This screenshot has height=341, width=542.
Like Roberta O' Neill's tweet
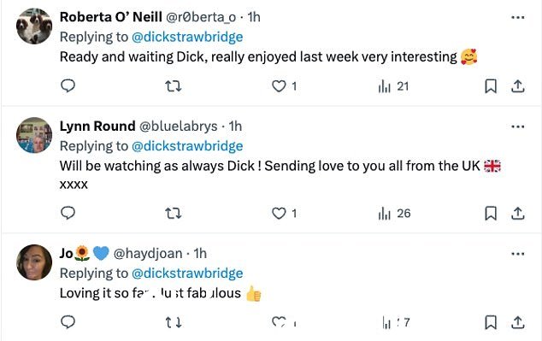pos(279,86)
